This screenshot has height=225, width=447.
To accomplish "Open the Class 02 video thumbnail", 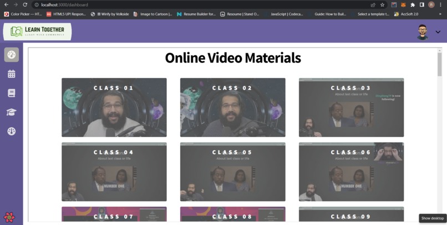I will [232, 107].
